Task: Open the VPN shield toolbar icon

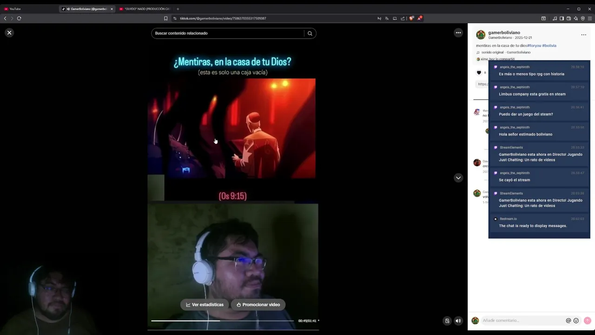Action: [x=582, y=18]
